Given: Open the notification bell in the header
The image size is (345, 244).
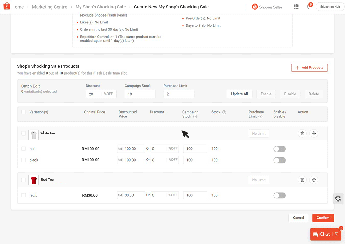Looking at the screenshot, I should [308, 7].
